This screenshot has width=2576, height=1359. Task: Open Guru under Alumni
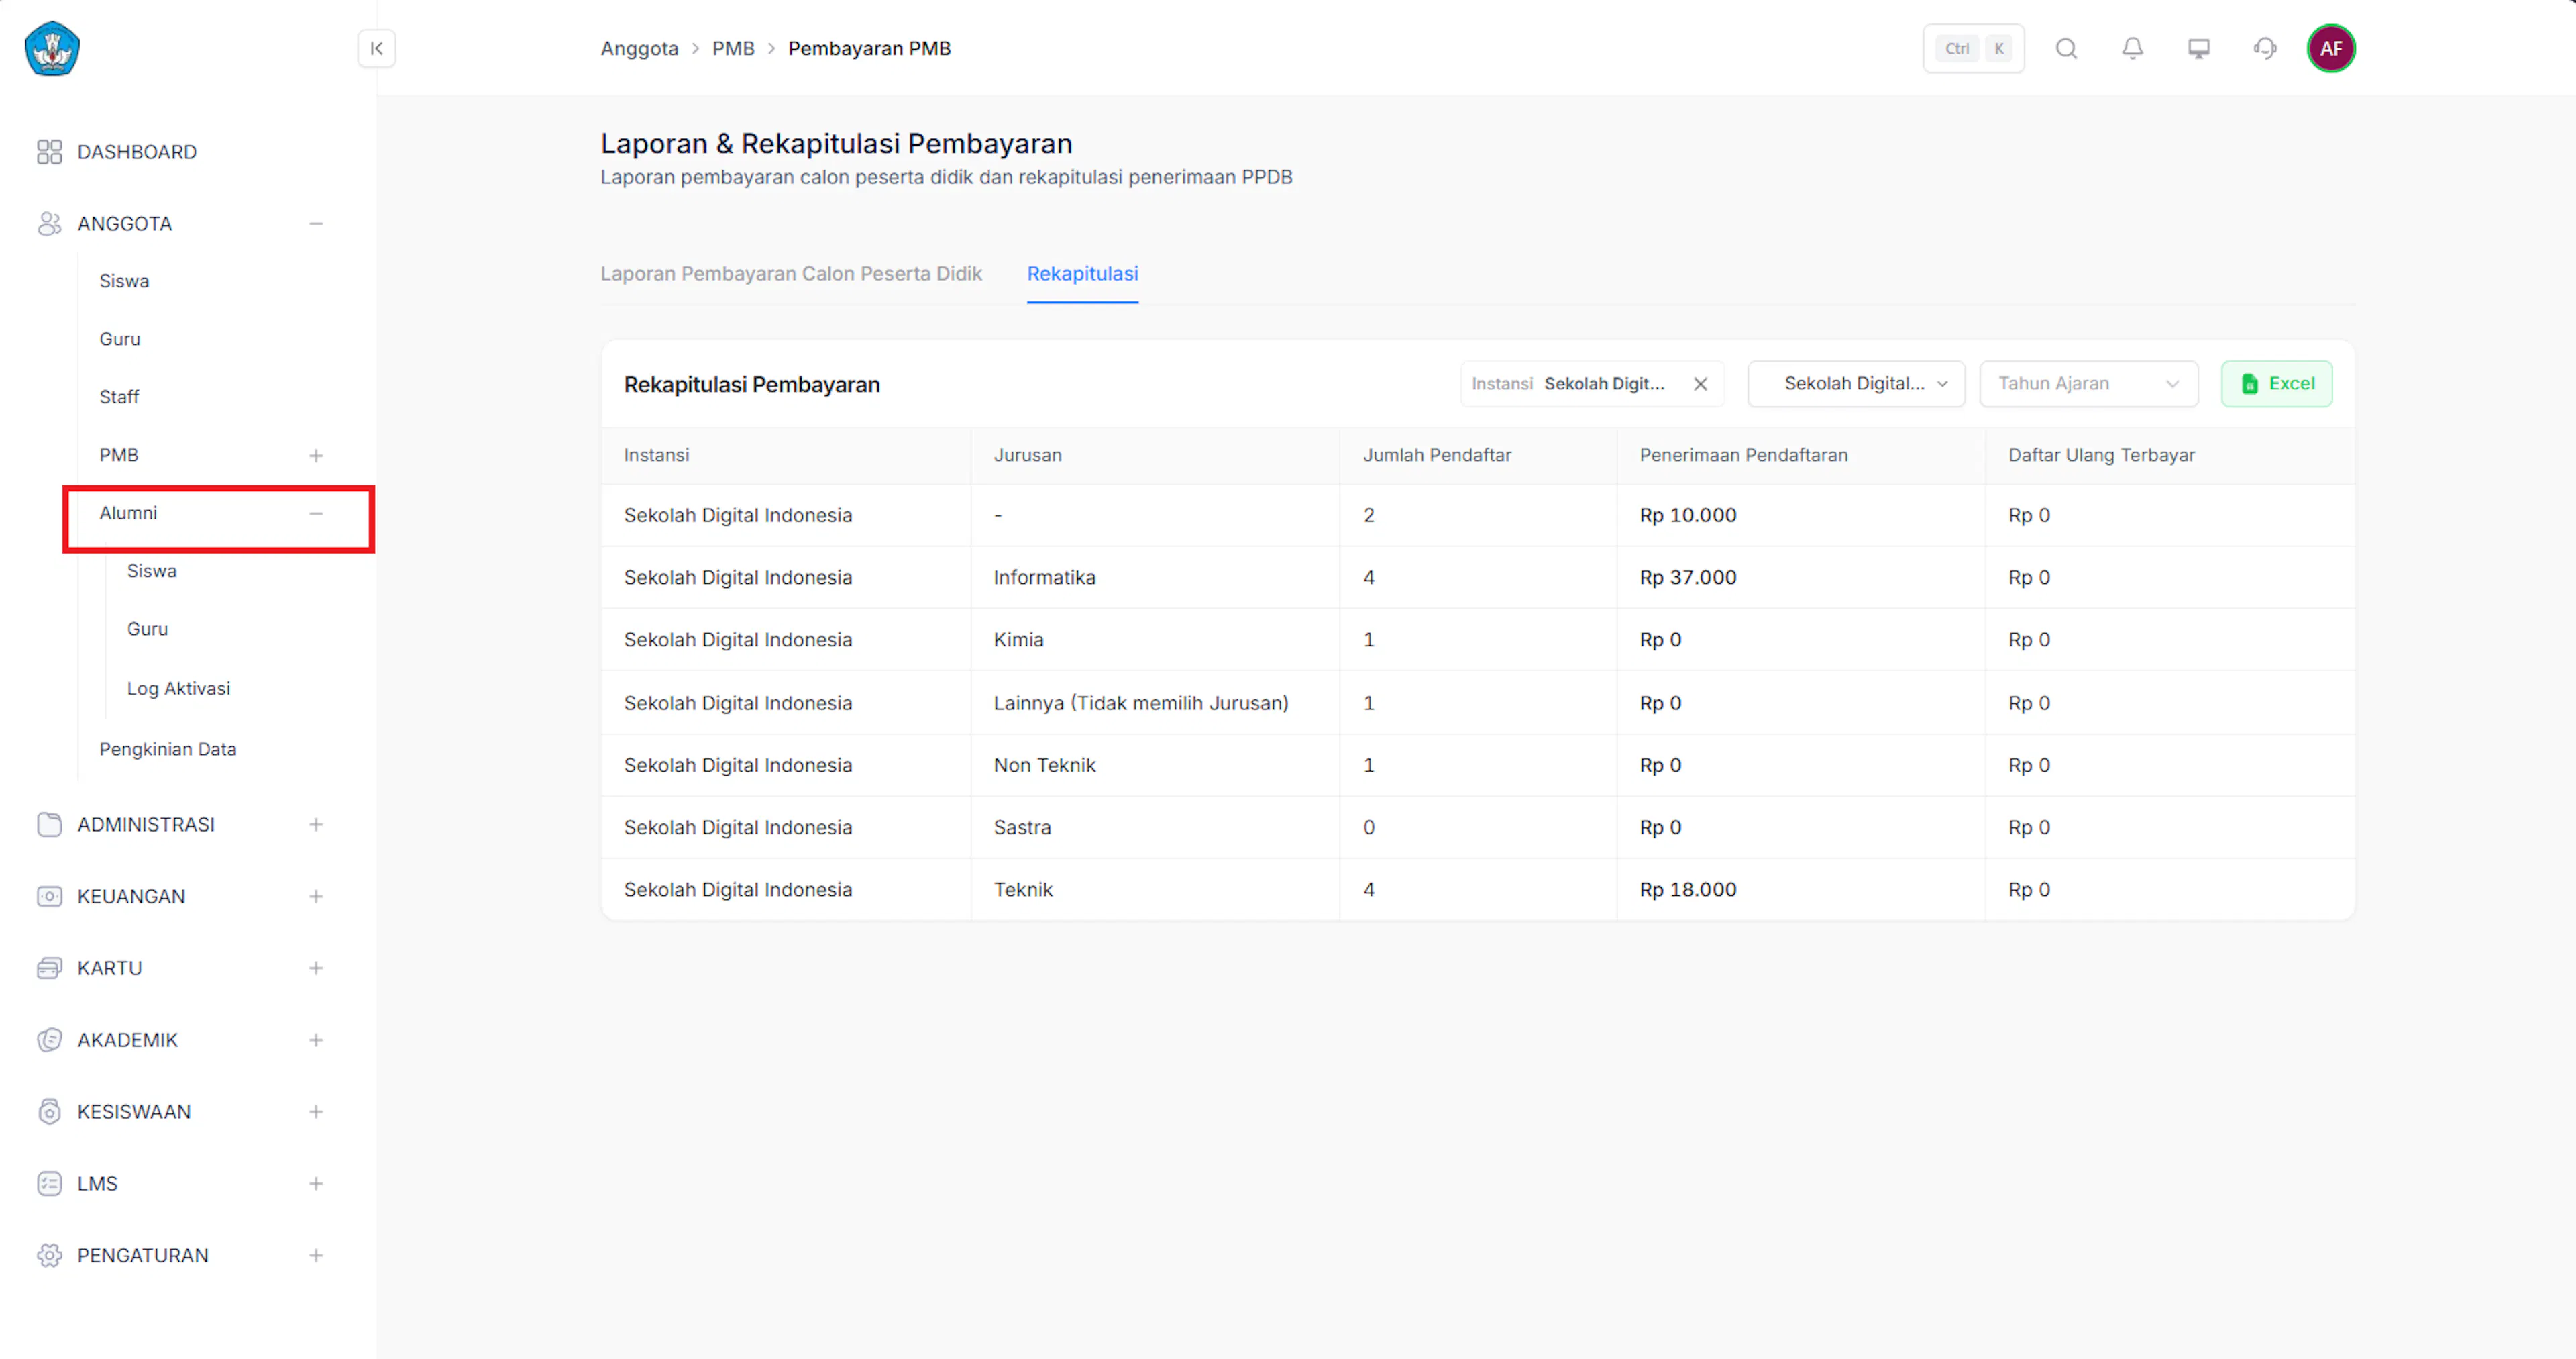(147, 628)
